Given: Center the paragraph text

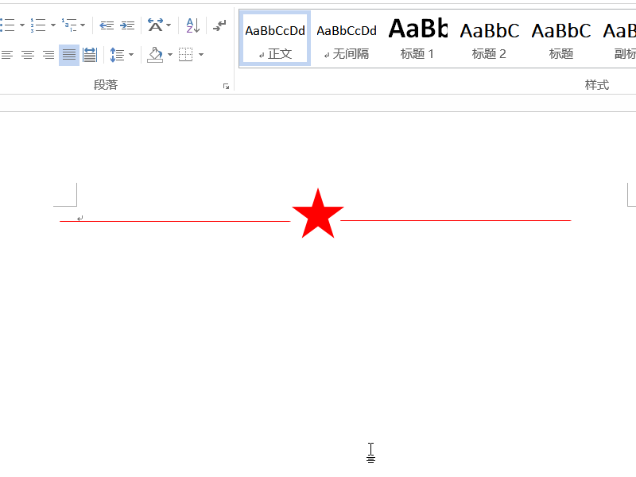Looking at the screenshot, I should [28, 55].
